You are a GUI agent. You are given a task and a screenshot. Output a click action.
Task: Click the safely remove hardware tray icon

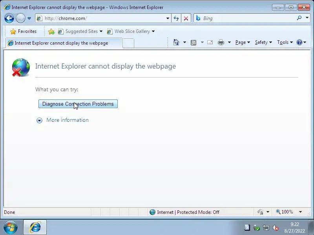256,228
